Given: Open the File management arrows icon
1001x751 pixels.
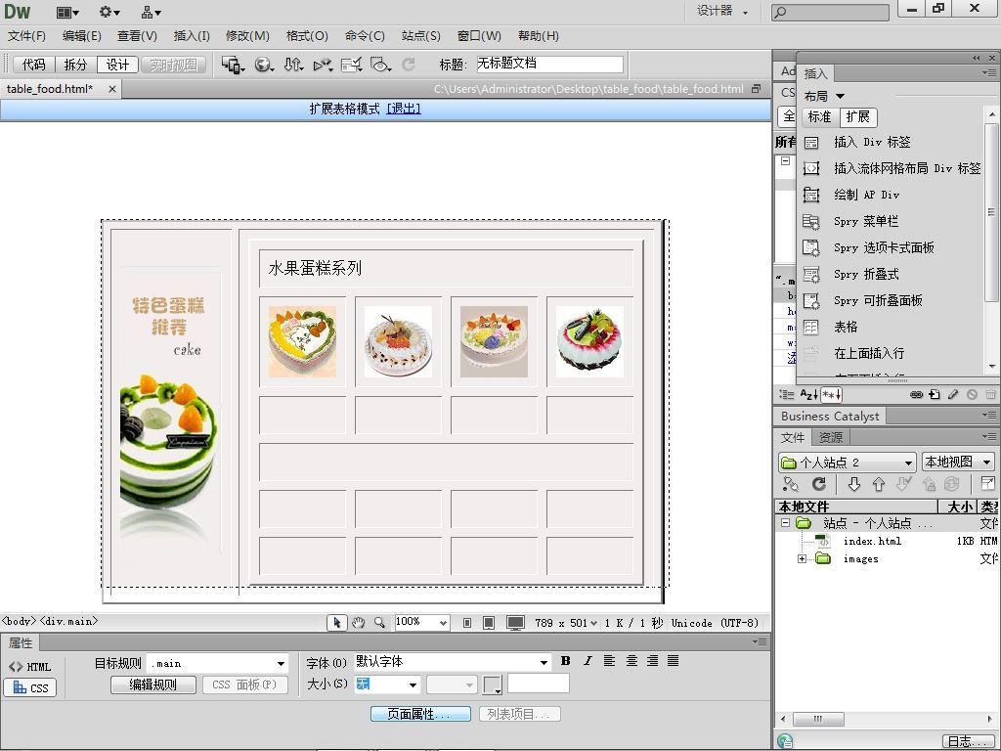Looking at the screenshot, I should pyautogui.click(x=293, y=65).
